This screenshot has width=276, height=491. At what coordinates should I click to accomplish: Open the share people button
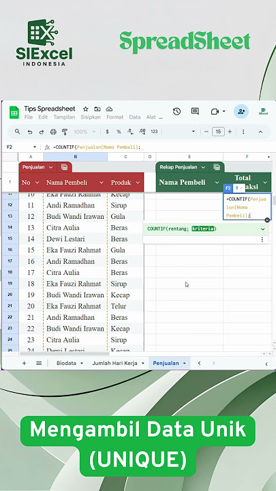tap(241, 111)
